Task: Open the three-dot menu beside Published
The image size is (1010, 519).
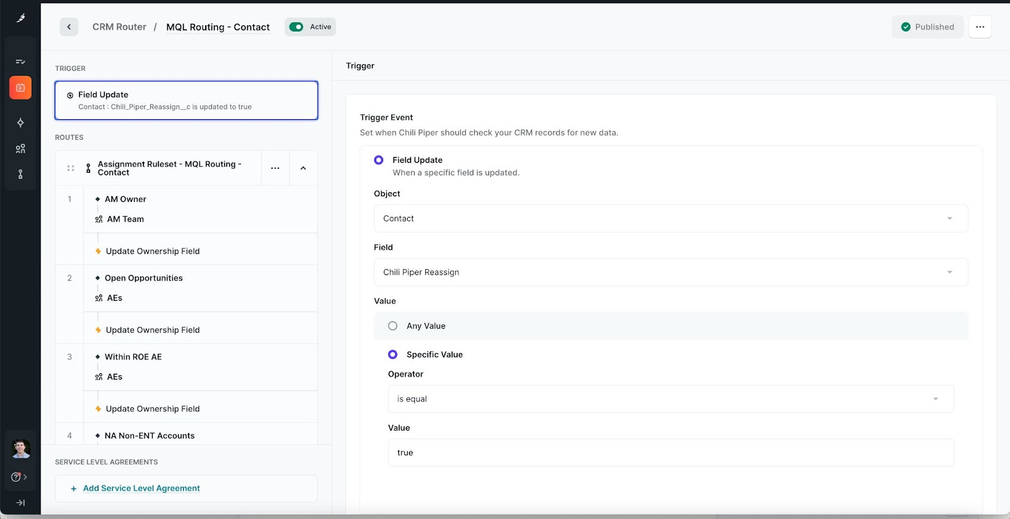Action: pos(980,27)
